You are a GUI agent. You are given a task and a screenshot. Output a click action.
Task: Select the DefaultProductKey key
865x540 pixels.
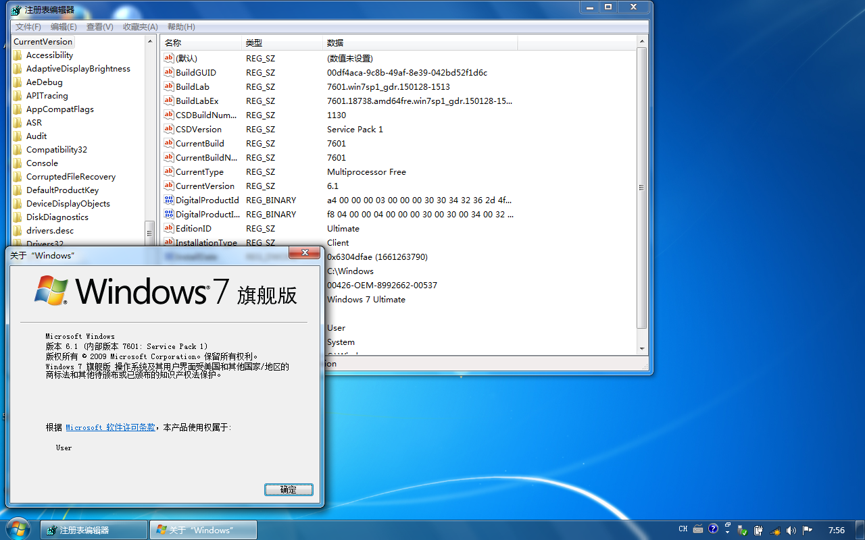point(62,190)
